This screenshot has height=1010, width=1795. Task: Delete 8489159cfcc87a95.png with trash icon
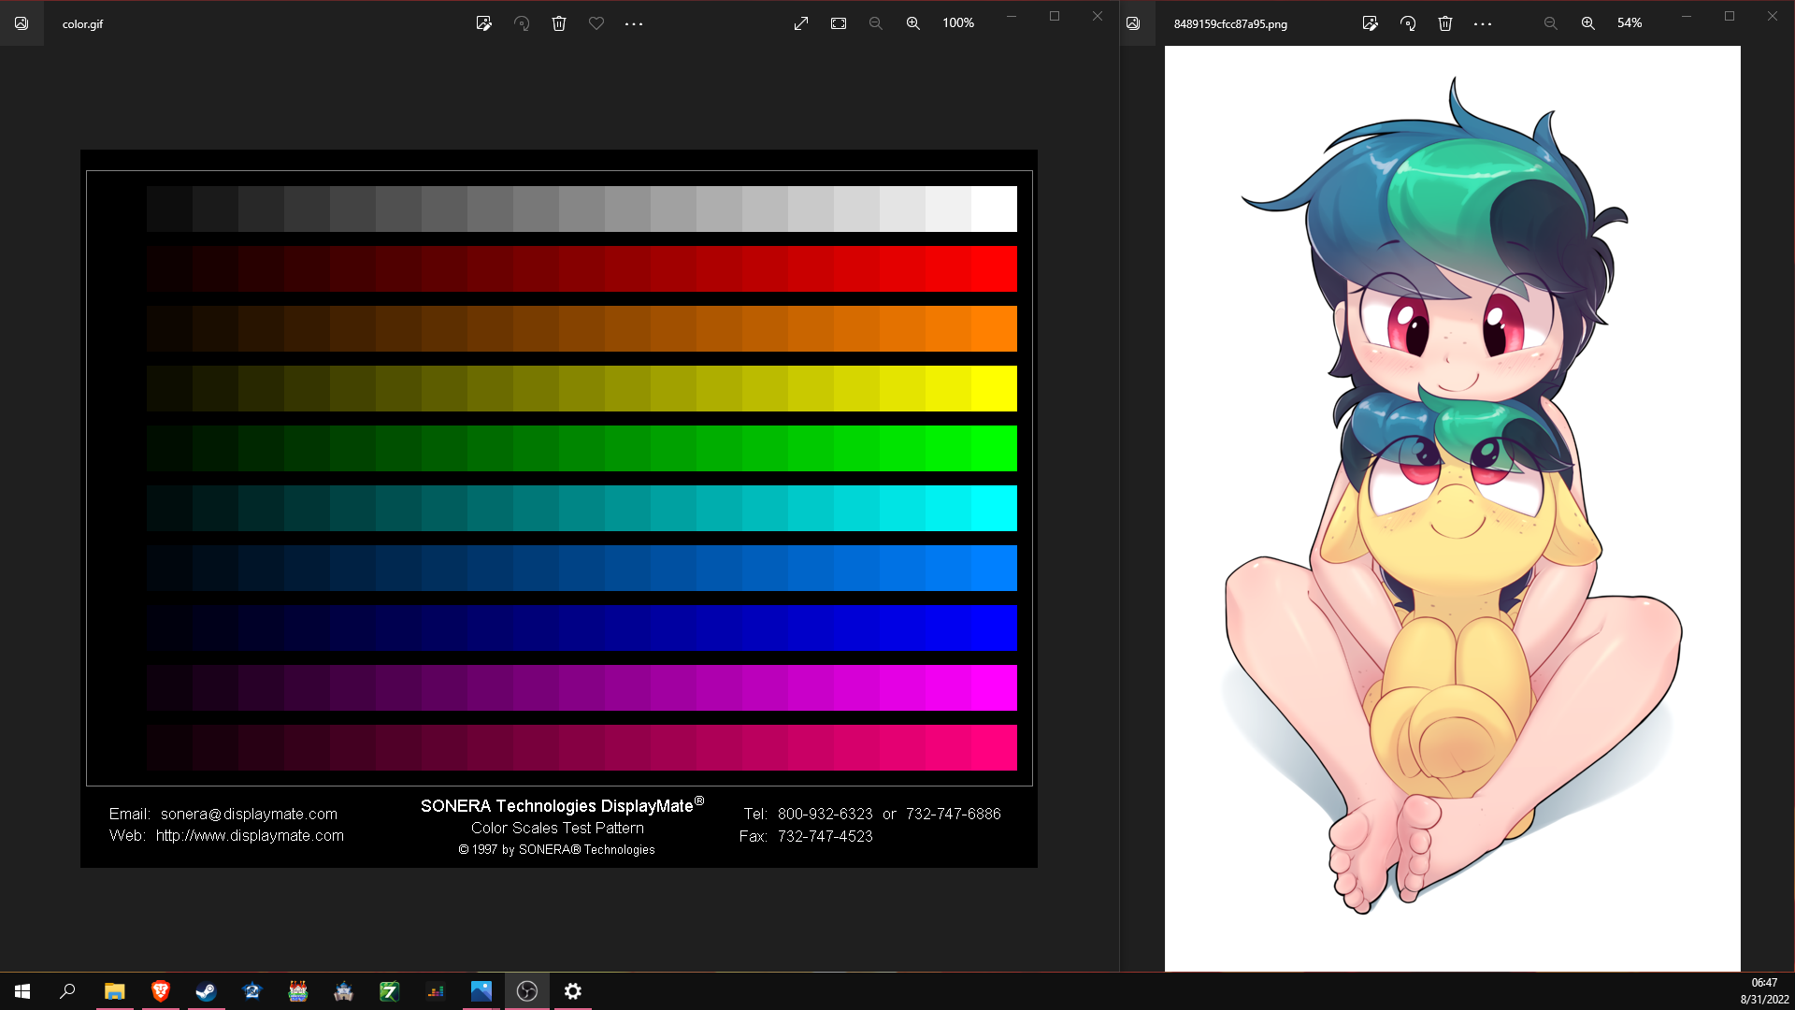coord(1445,23)
